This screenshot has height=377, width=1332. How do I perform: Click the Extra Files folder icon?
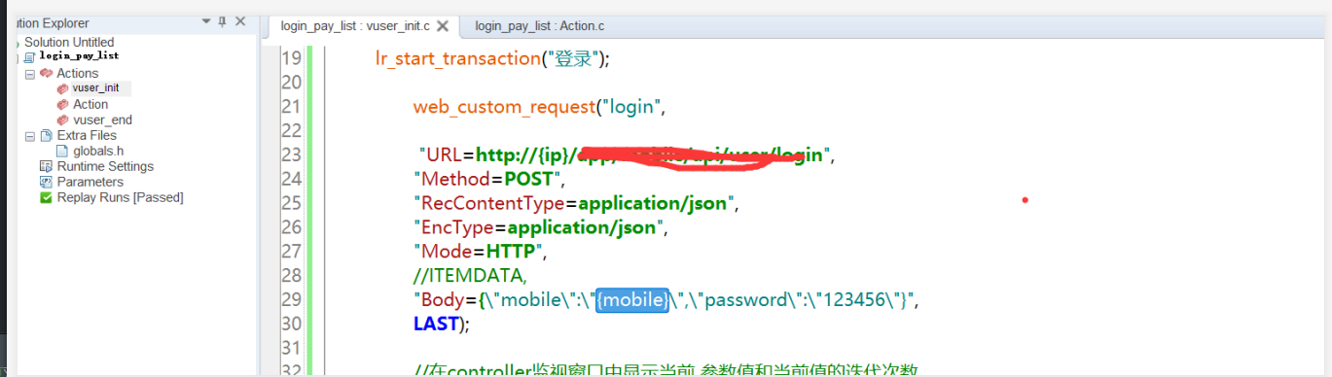coord(46,135)
